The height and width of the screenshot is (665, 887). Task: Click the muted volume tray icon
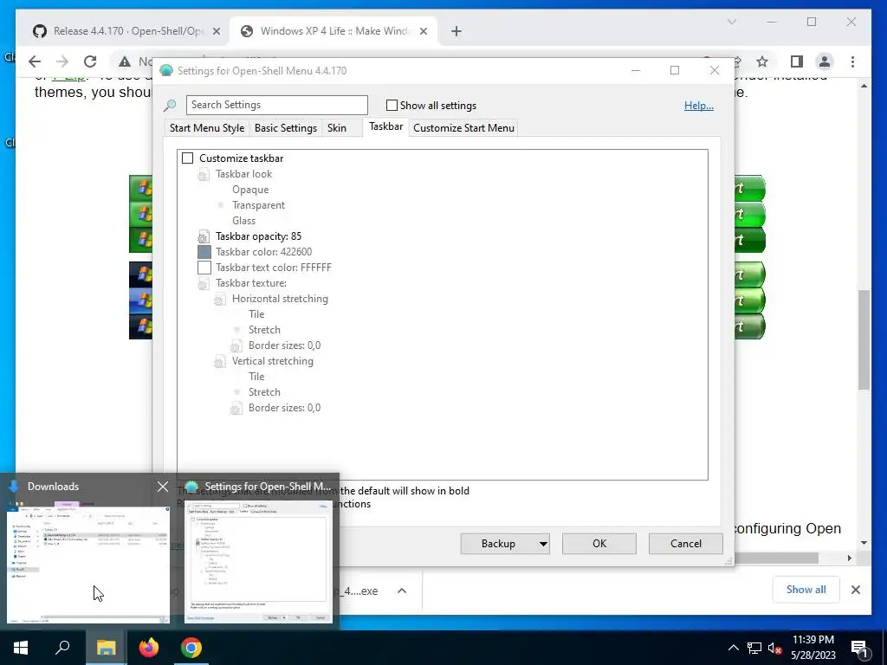[775, 648]
